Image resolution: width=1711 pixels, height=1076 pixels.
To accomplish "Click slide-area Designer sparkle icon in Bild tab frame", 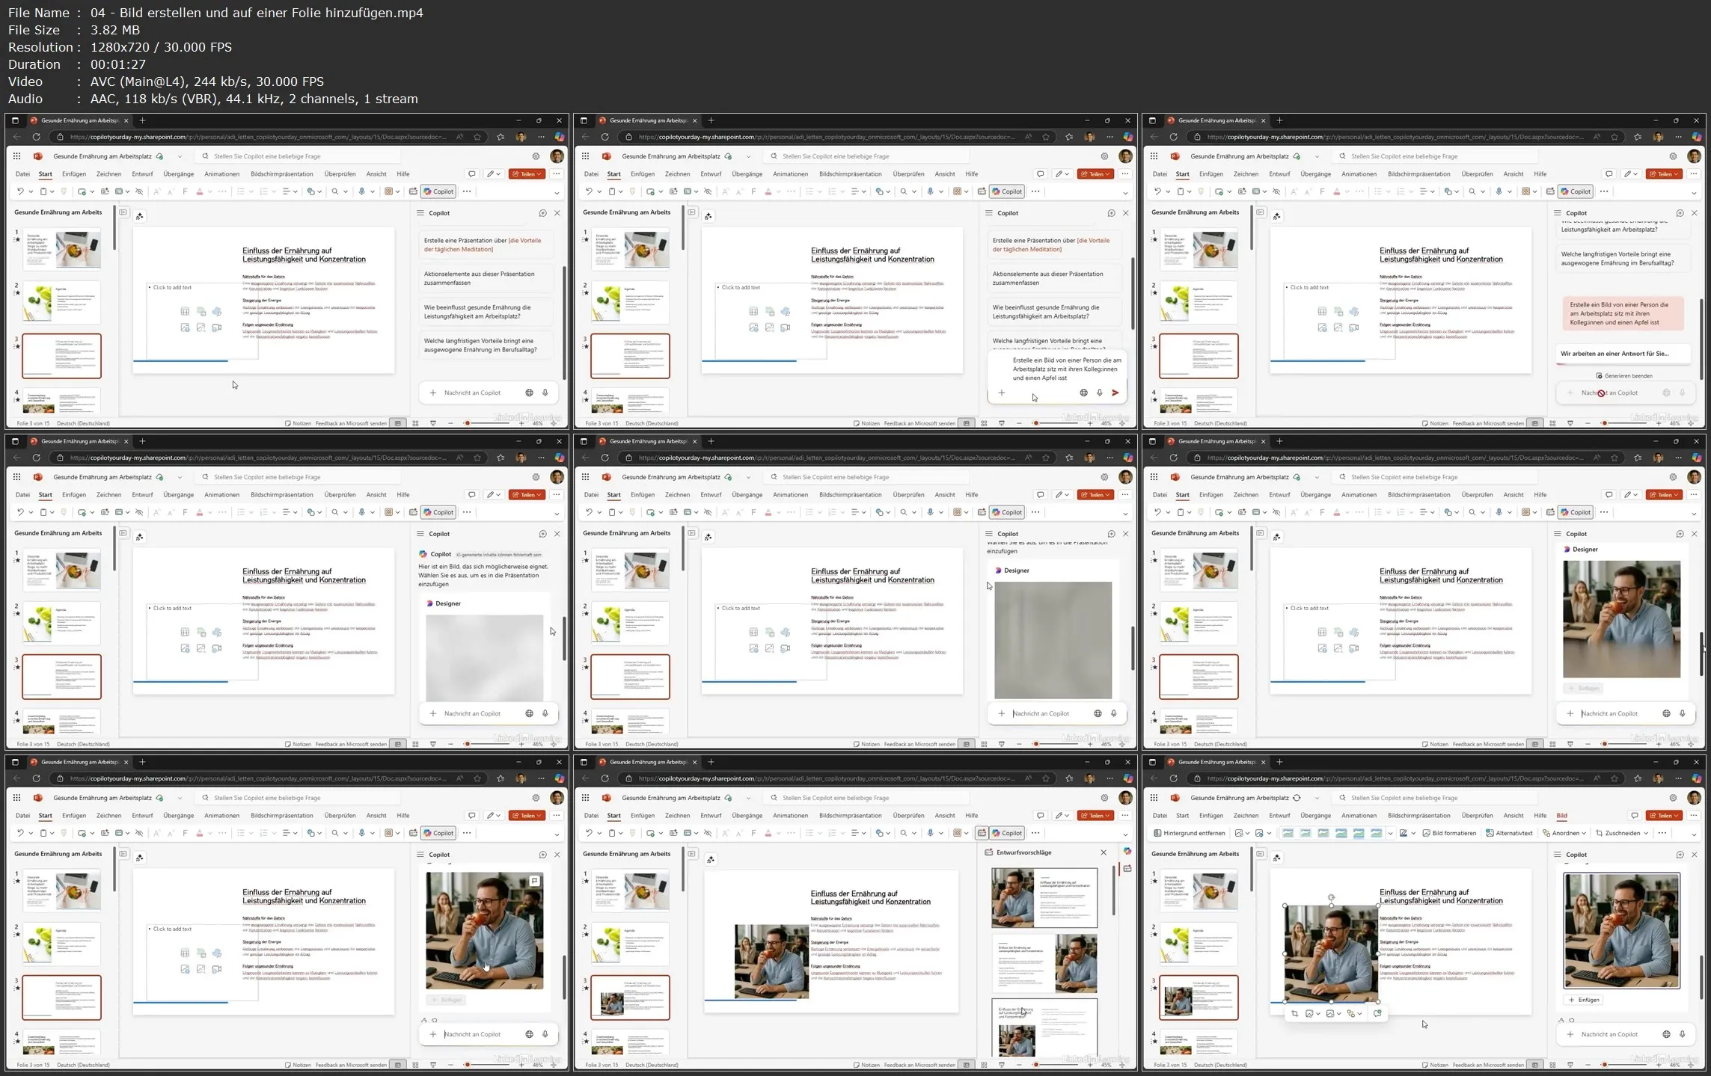I will (1277, 858).
